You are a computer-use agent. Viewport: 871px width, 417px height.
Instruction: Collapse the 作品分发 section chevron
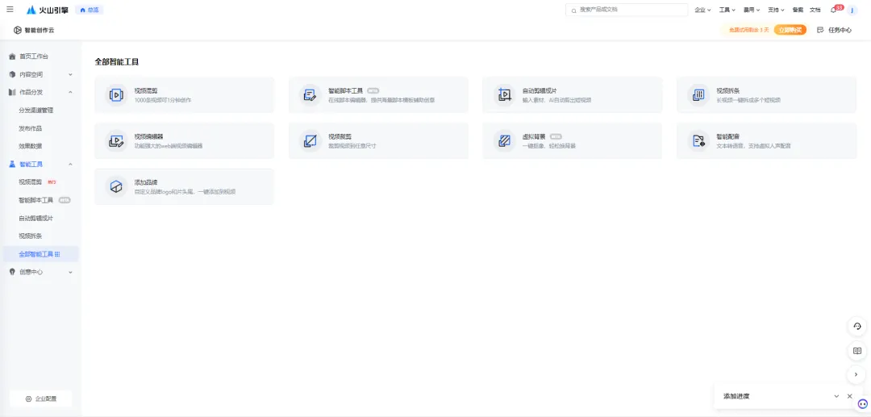coord(70,92)
